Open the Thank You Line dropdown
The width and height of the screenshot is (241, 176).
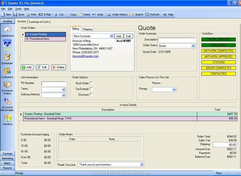(142, 164)
